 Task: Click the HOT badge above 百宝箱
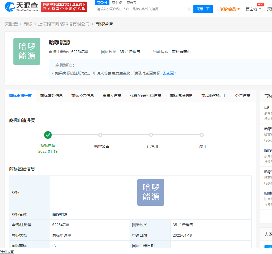(260, 5)
